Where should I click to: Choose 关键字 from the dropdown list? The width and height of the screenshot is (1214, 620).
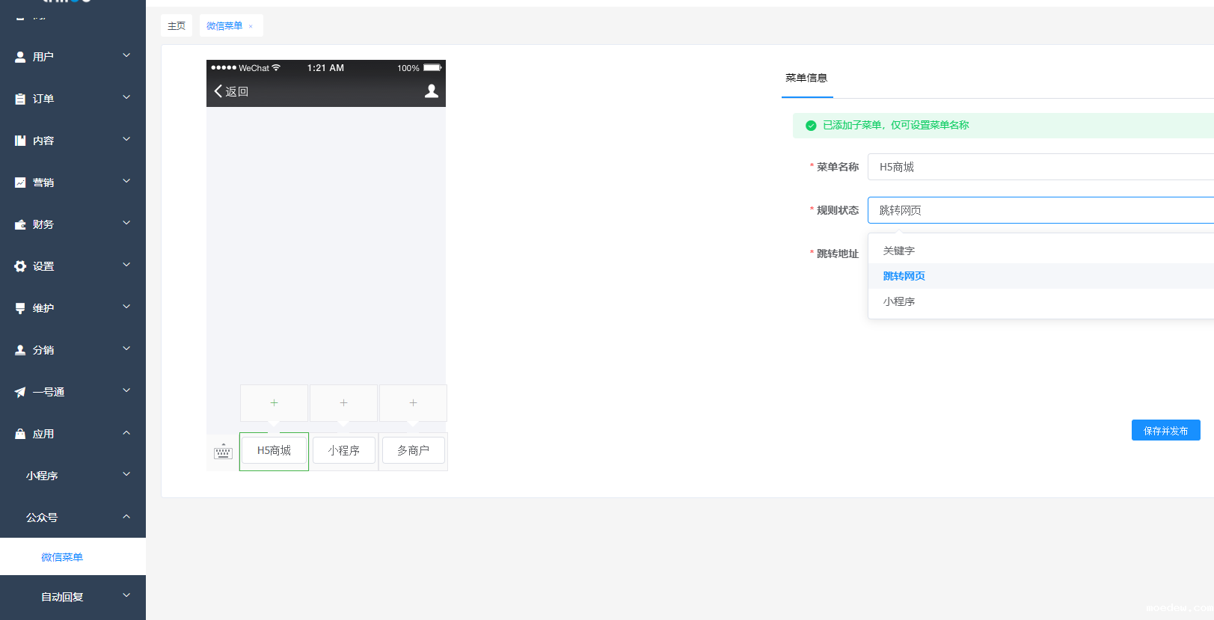899,251
